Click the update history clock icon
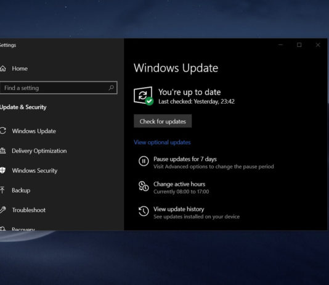Screen dimensions: 329x285 pos(144,211)
